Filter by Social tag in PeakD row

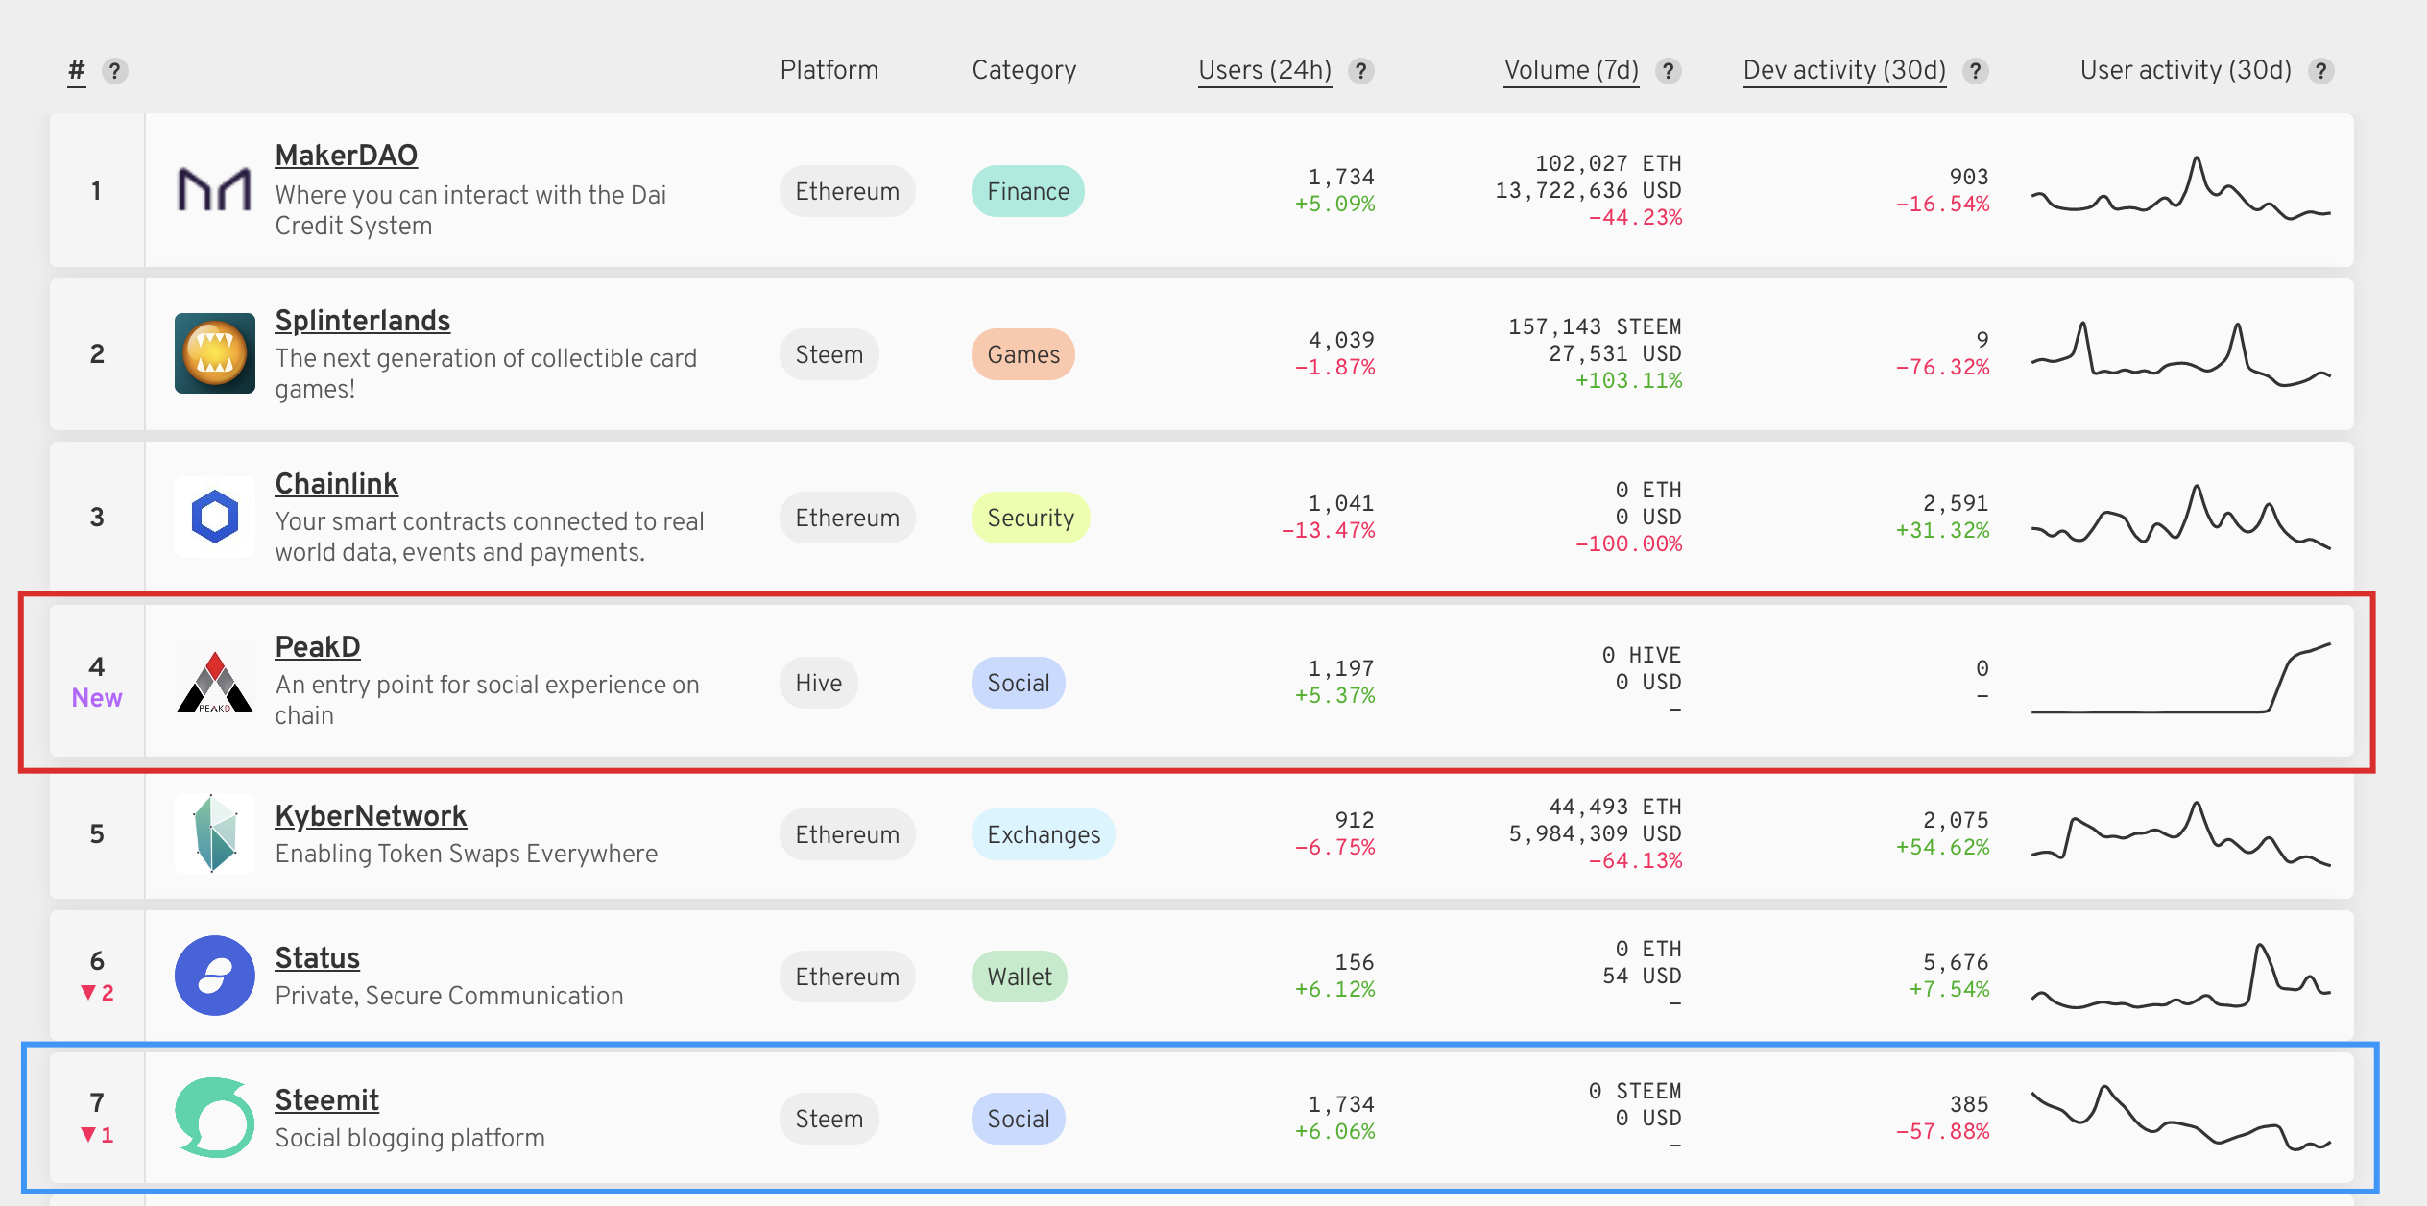click(1019, 683)
